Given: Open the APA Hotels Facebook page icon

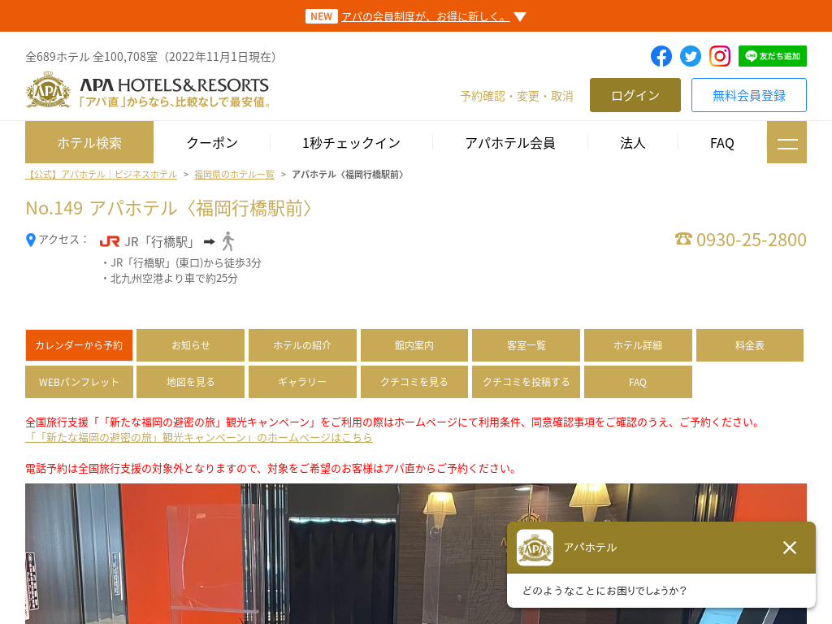Looking at the screenshot, I should (661, 56).
